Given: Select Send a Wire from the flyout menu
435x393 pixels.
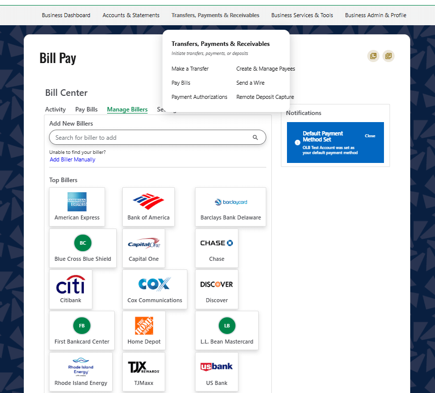Looking at the screenshot, I should tap(251, 82).
